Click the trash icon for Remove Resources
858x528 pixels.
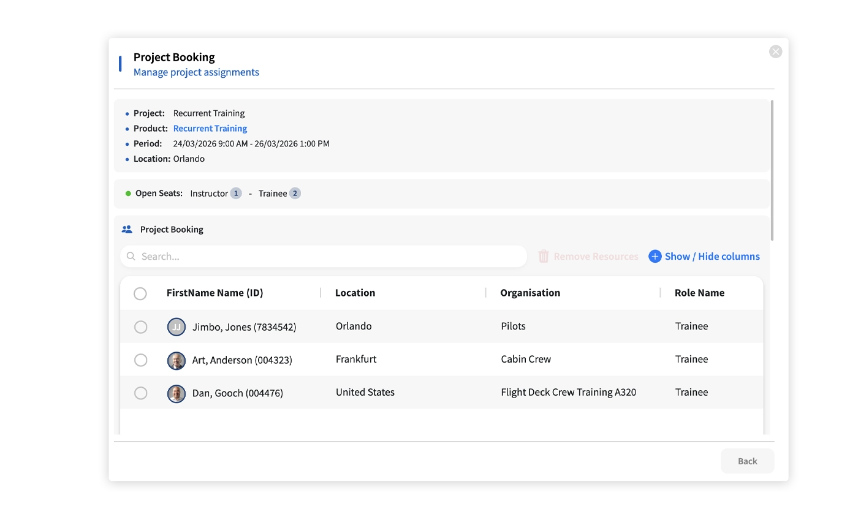tap(544, 257)
